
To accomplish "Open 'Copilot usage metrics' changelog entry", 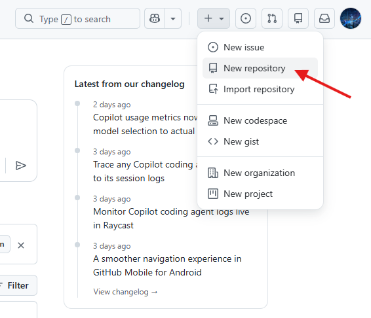I will 145,124.
